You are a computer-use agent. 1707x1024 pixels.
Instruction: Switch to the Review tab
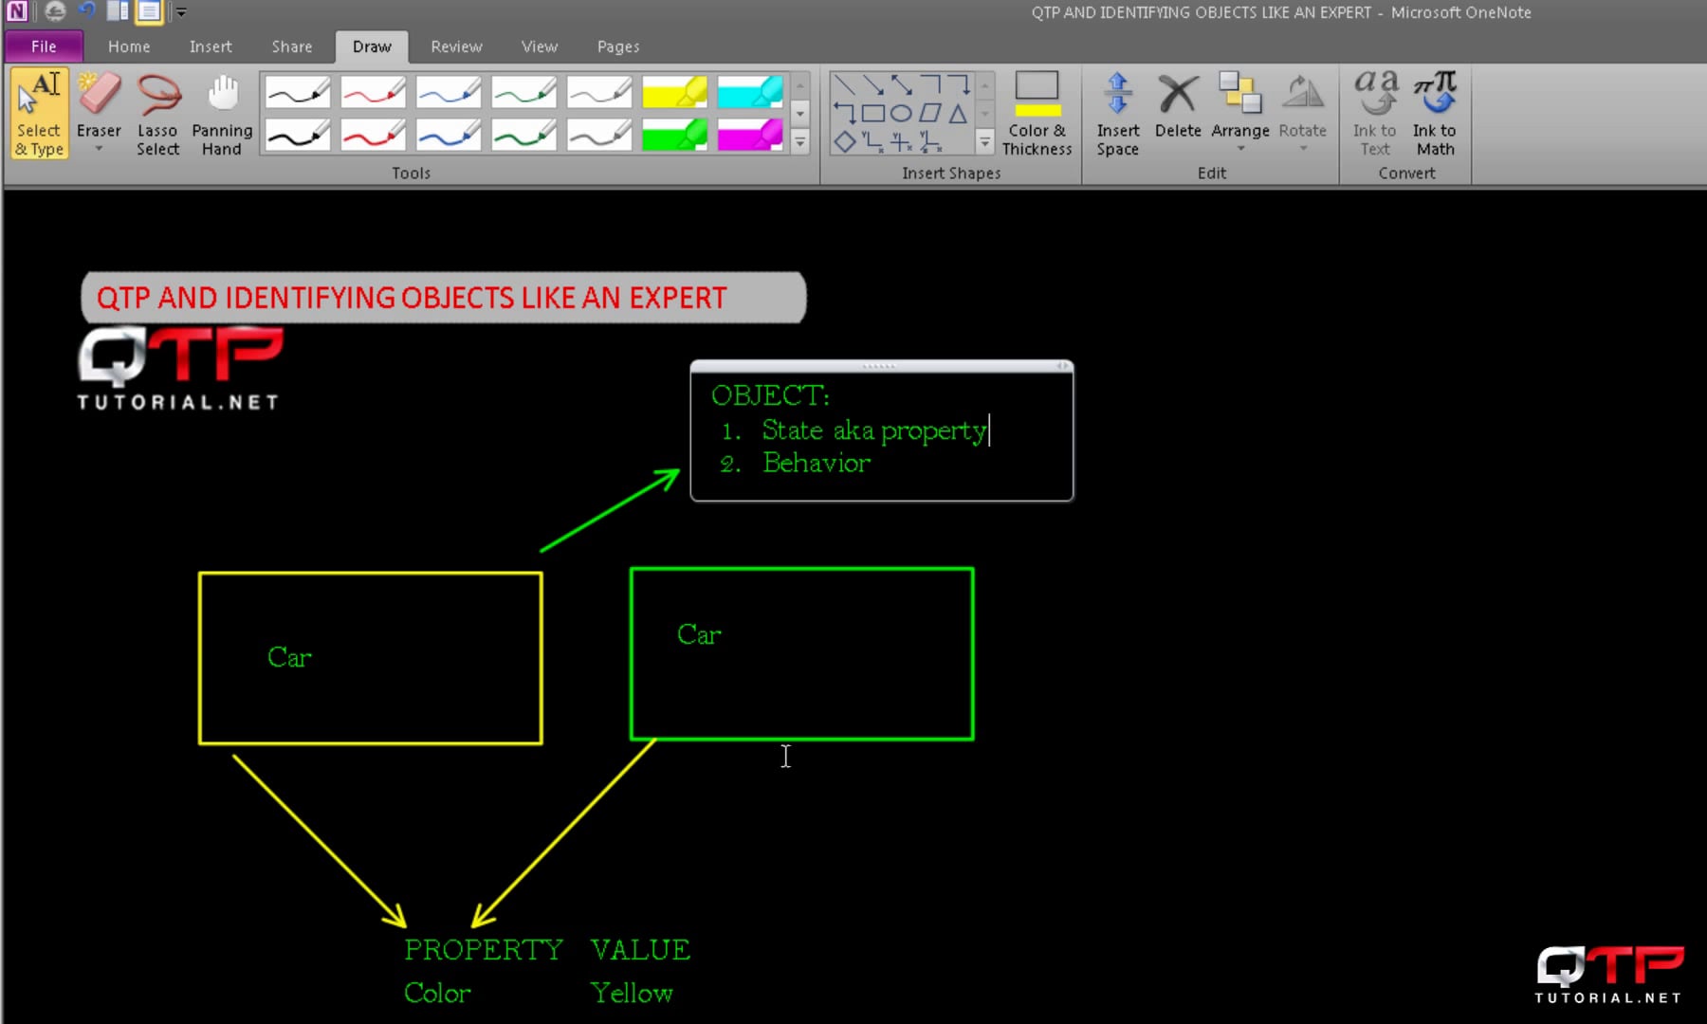pyautogui.click(x=456, y=46)
